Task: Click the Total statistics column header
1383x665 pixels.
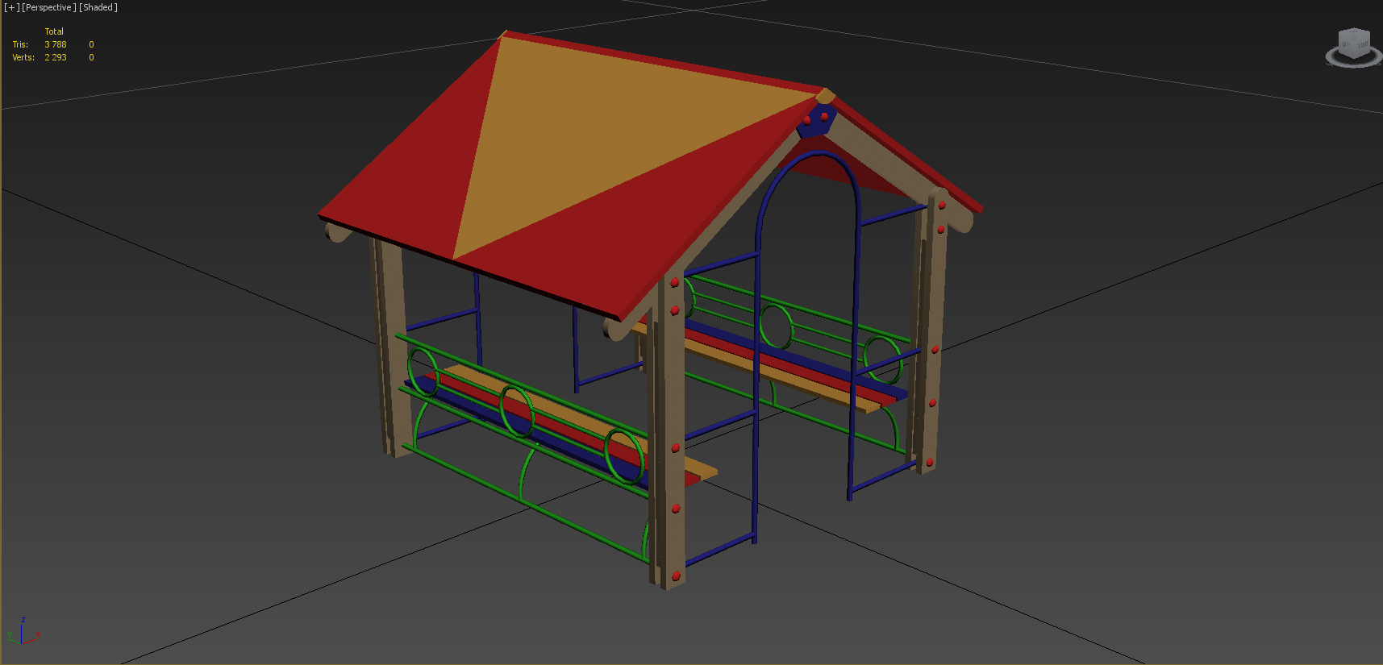Action: point(54,32)
